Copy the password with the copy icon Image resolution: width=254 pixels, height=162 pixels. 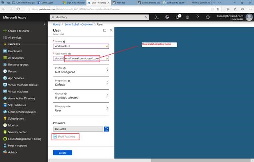(x=107, y=129)
